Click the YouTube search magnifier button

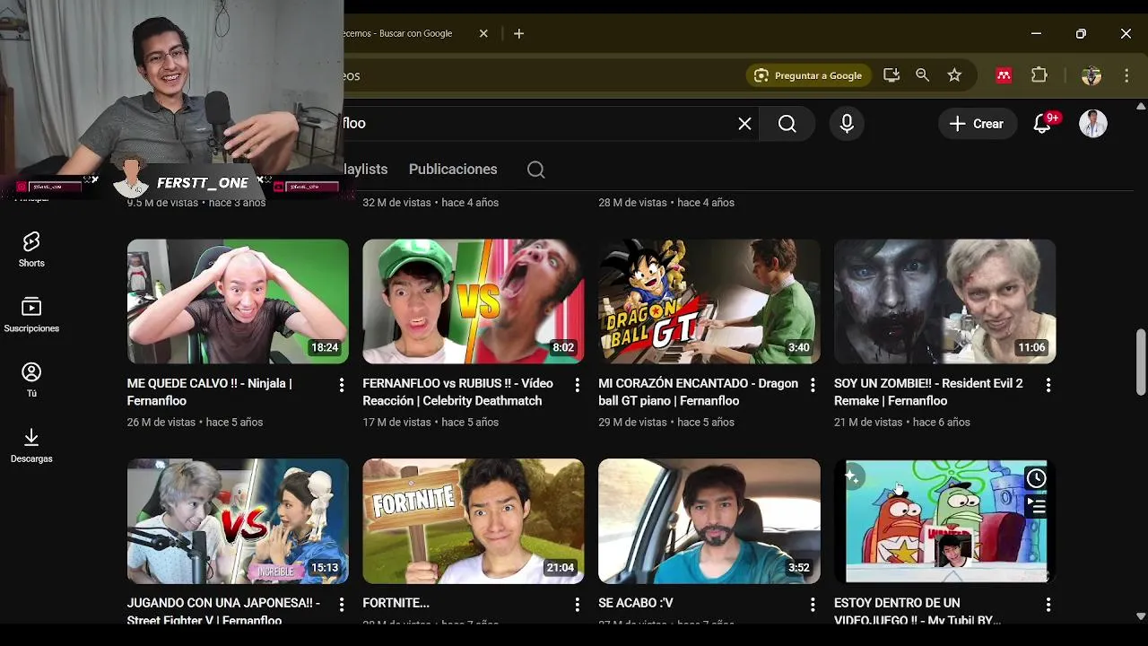(787, 124)
